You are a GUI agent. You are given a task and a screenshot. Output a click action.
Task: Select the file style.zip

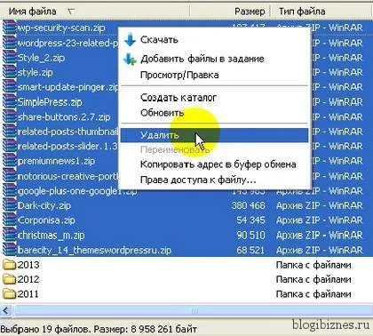coord(36,72)
